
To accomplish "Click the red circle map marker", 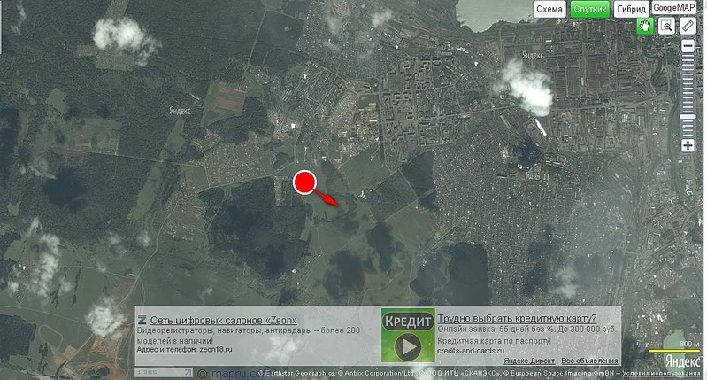I will click(304, 182).
